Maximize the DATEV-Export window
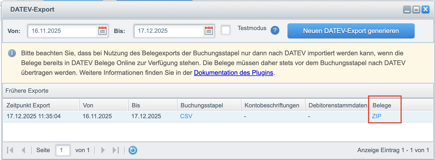 pos(416,10)
